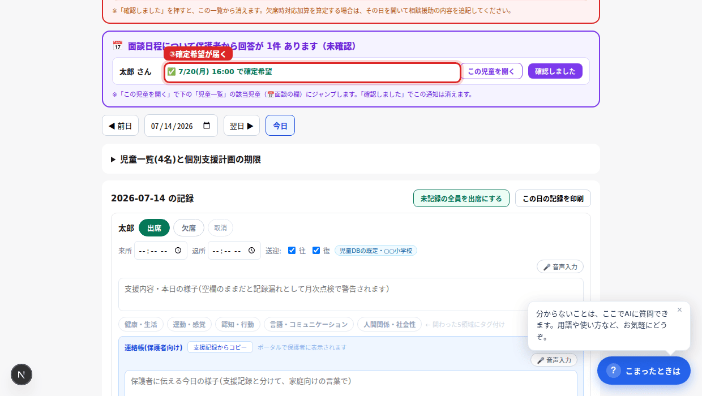Select the 運動・感覚 domain tag
This screenshot has height=396, width=702.
pos(190,324)
